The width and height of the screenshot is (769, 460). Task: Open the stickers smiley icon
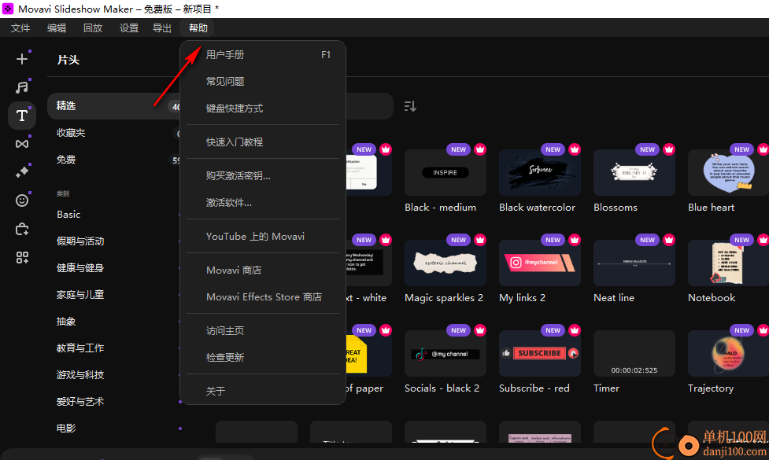[x=21, y=201]
